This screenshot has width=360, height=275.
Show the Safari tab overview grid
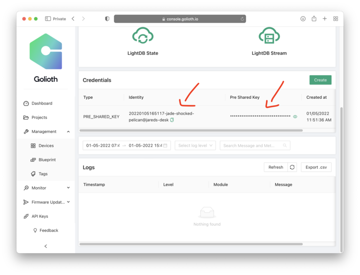pos(335,19)
